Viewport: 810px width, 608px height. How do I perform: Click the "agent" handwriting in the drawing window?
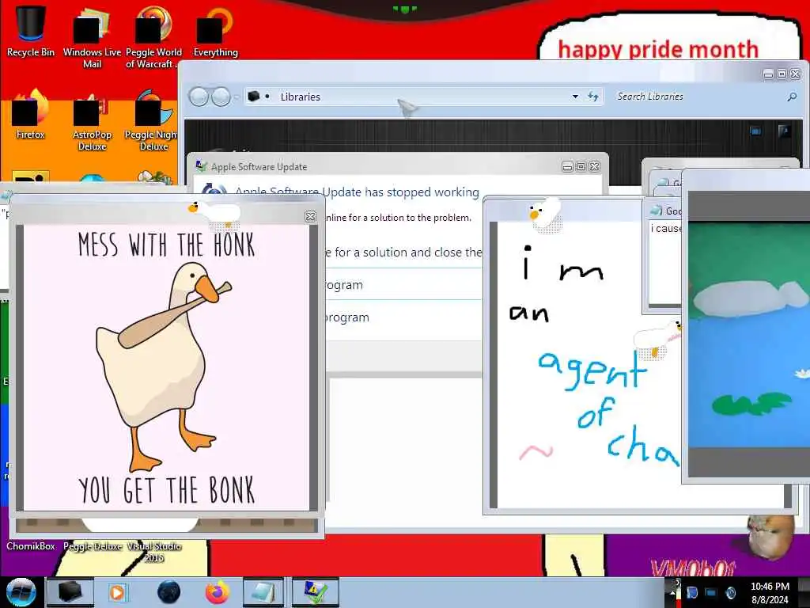[592, 369]
